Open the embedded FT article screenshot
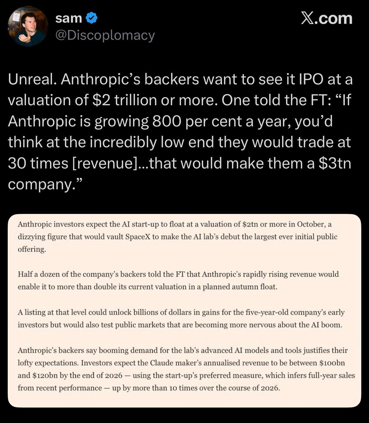Screen dimensions: 369x423 (184, 311)
